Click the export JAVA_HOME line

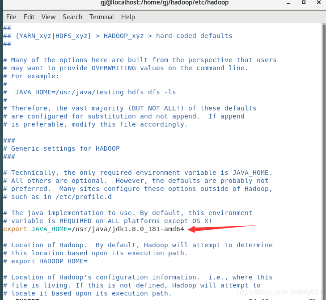click(93, 229)
